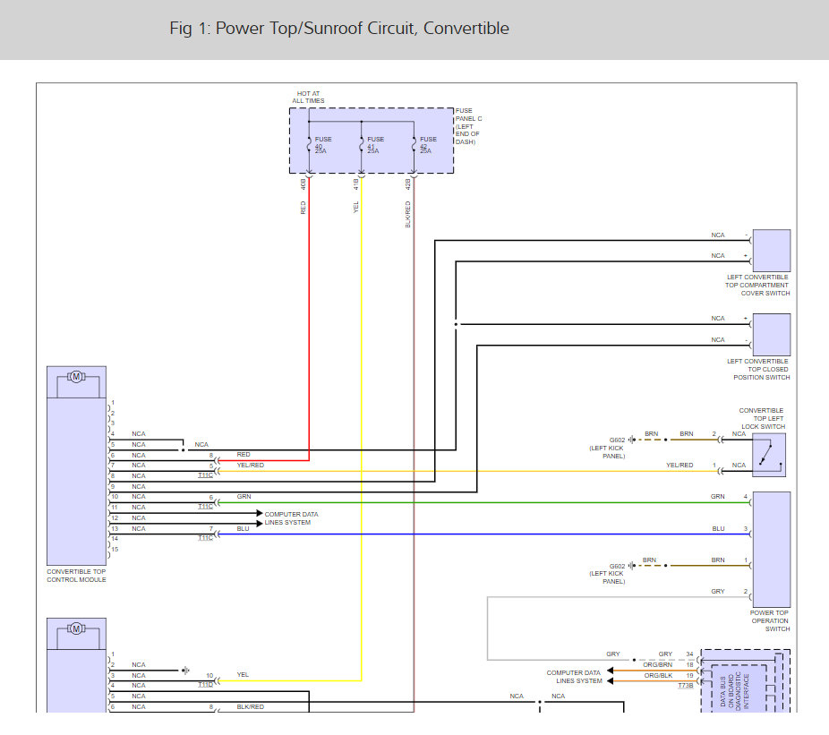Click GRY label at operation switch pin 2
Viewport: 829px width, 735px height.
pyautogui.click(x=717, y=591)
